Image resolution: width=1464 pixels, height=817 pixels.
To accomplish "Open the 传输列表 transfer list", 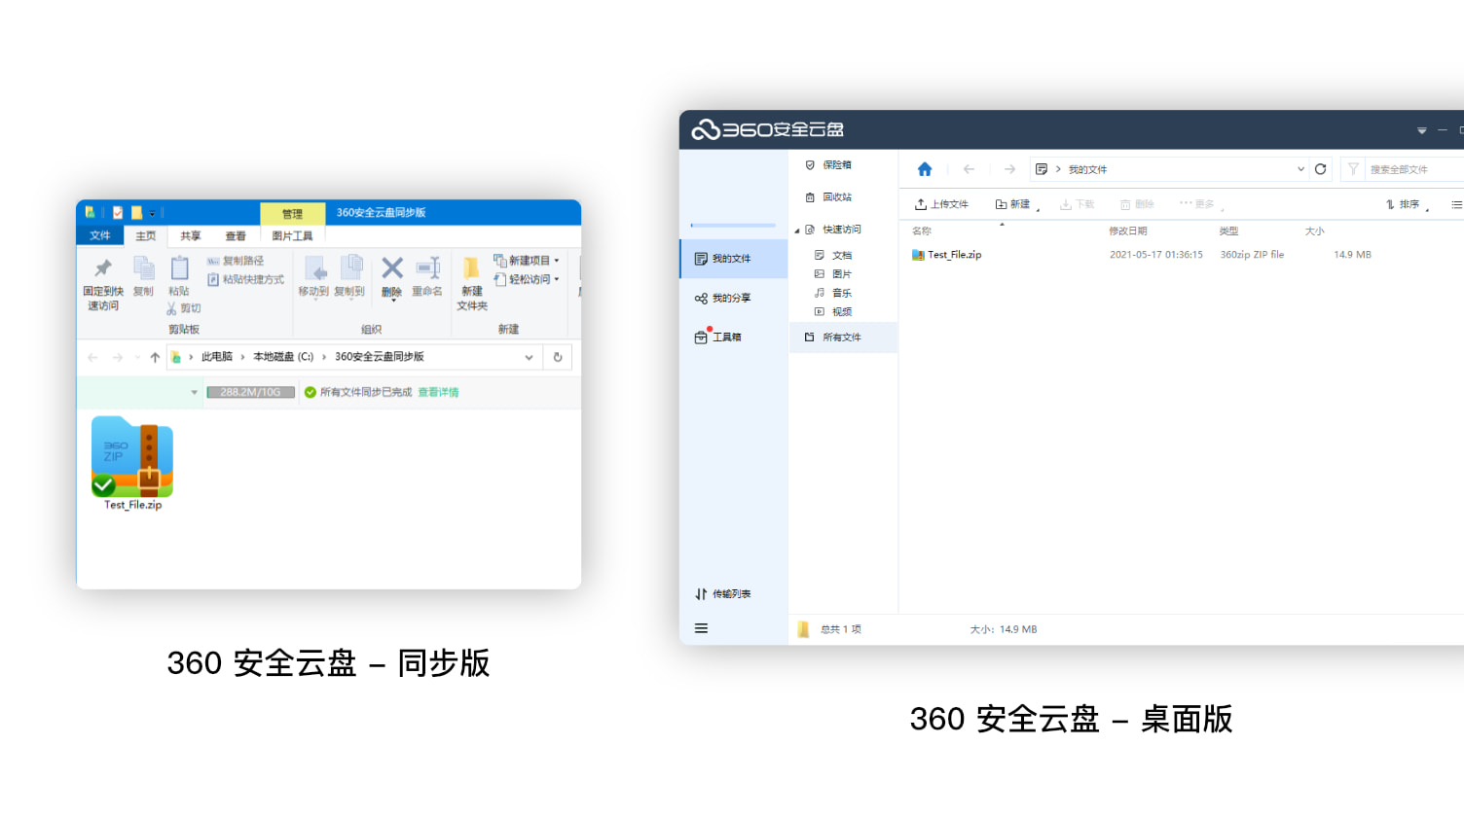I will [723, 593].
